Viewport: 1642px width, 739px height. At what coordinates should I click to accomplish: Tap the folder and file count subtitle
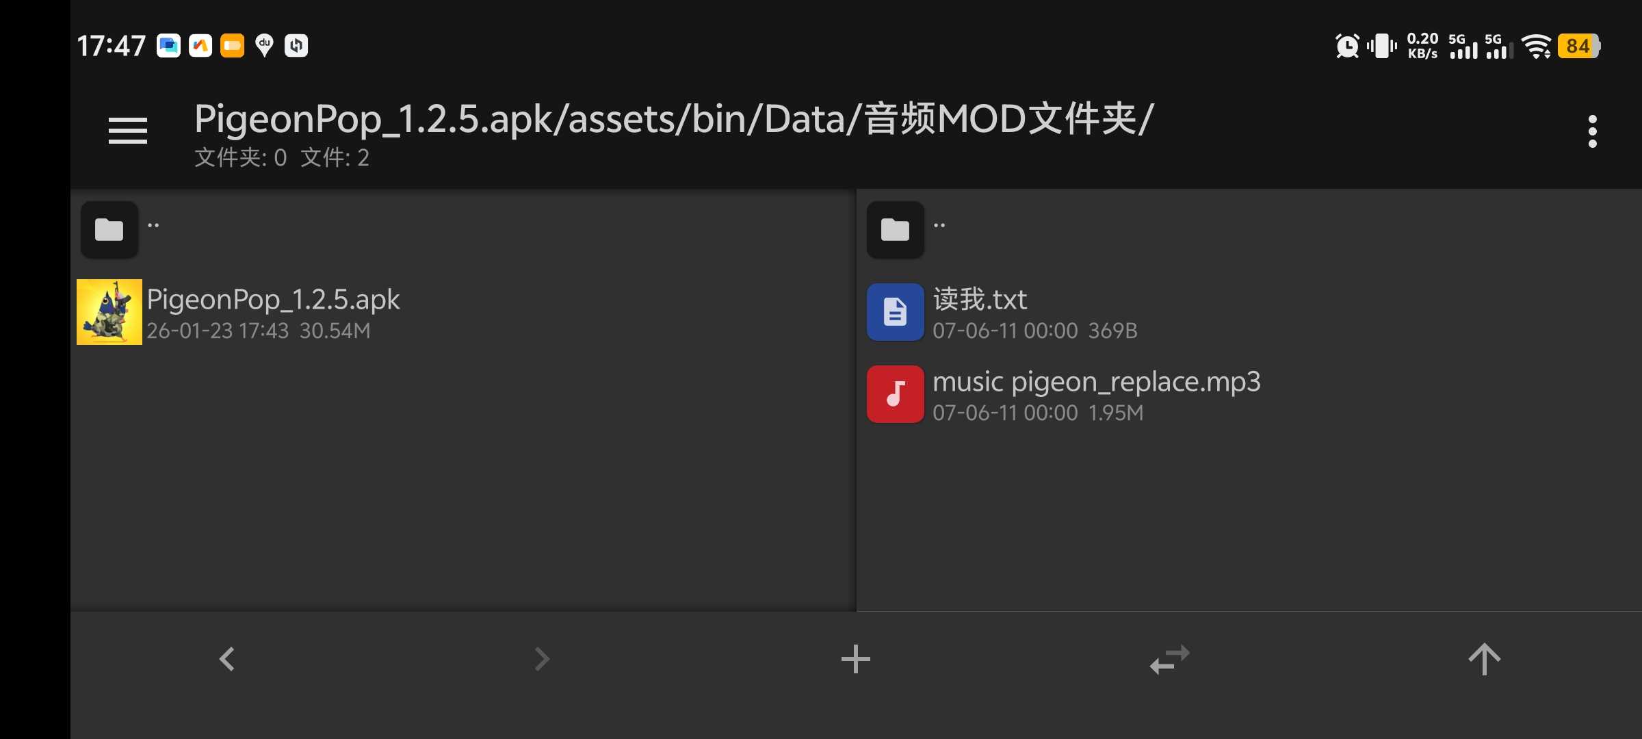tap(282, 158)
